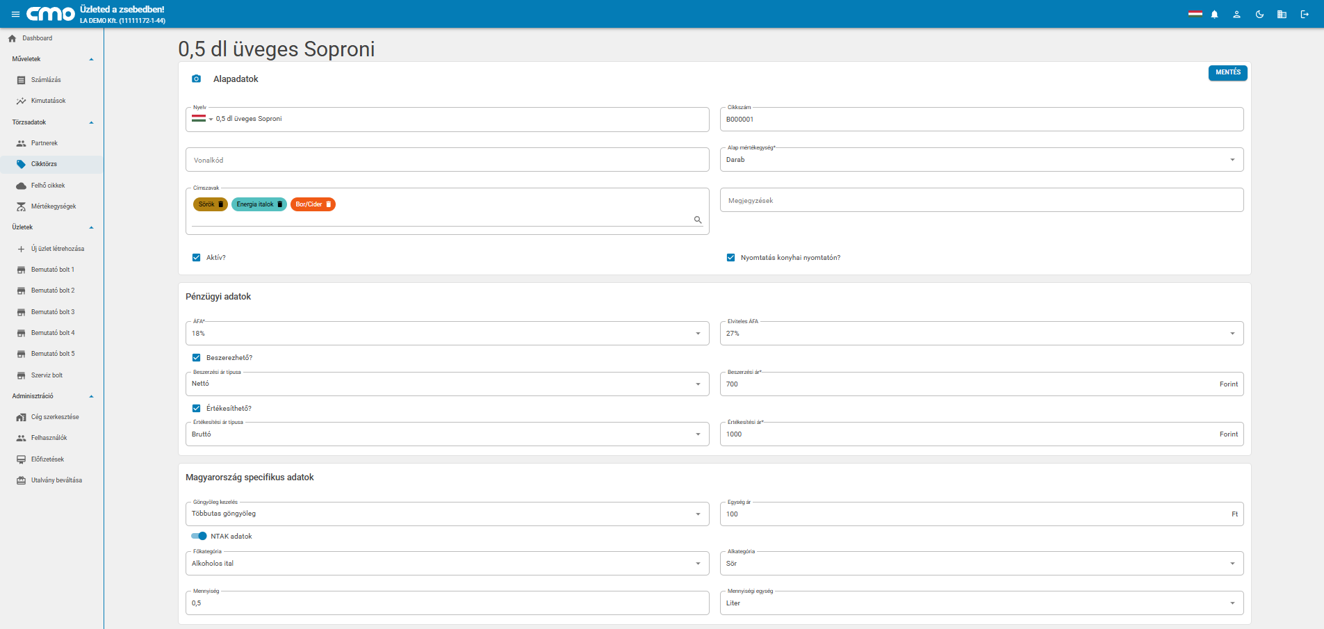Click the Cég szerkesztése building icon
Viewport: 1324px width, 629px height.
21,417
